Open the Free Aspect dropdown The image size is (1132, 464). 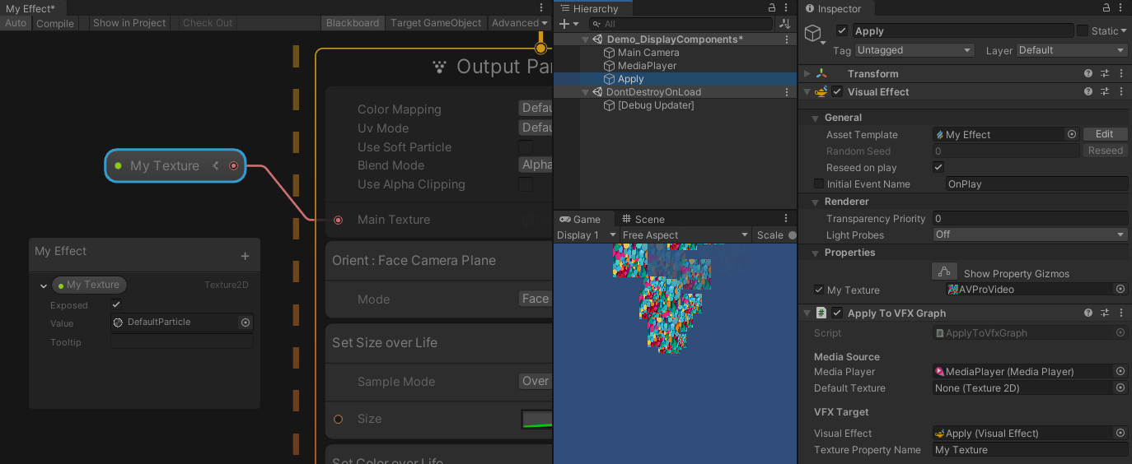(684, 234)
